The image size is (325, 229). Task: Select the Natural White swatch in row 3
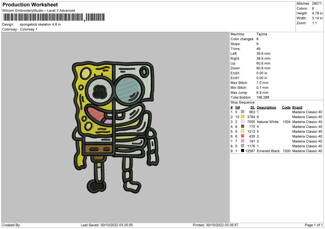[x=243, y=122]
